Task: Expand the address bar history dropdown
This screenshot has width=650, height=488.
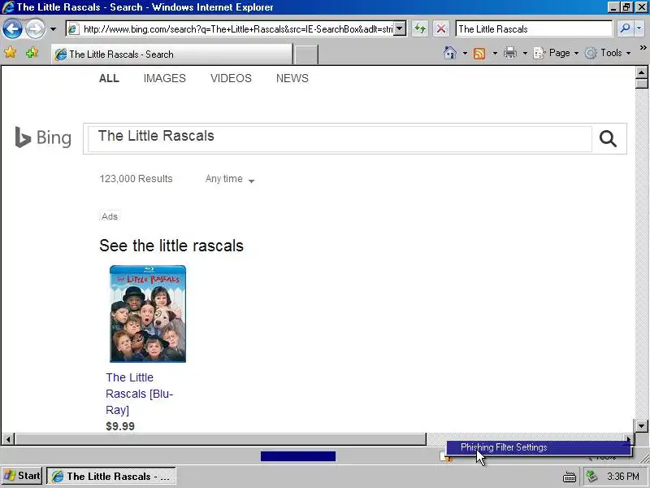Action: click(400, 29)
